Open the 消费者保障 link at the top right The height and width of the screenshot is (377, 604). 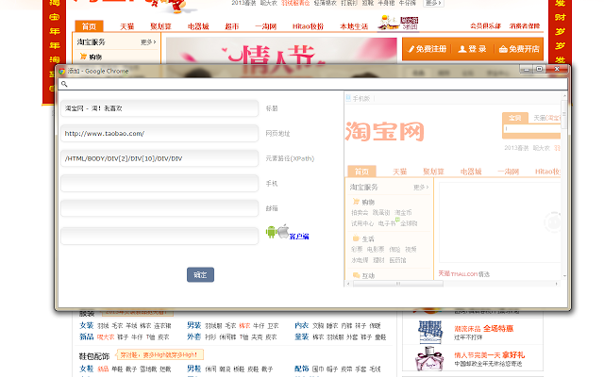[525, 25]
